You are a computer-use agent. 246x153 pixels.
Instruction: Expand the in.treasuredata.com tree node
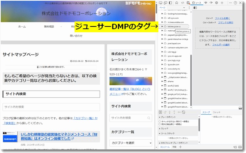coord(162,22)
